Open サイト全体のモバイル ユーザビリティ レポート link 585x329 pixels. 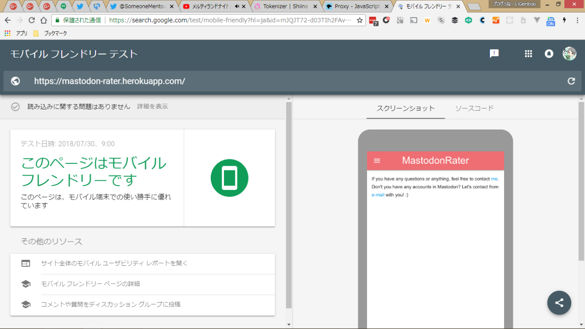coord(114,263)
